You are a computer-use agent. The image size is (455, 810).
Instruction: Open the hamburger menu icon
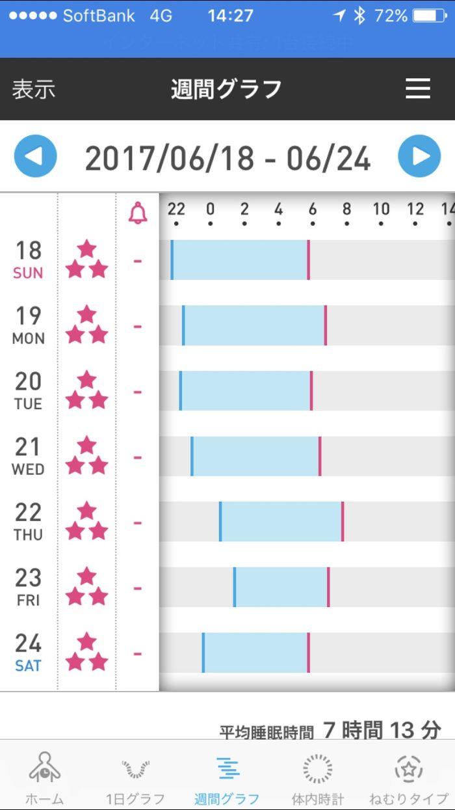(418, 88)
